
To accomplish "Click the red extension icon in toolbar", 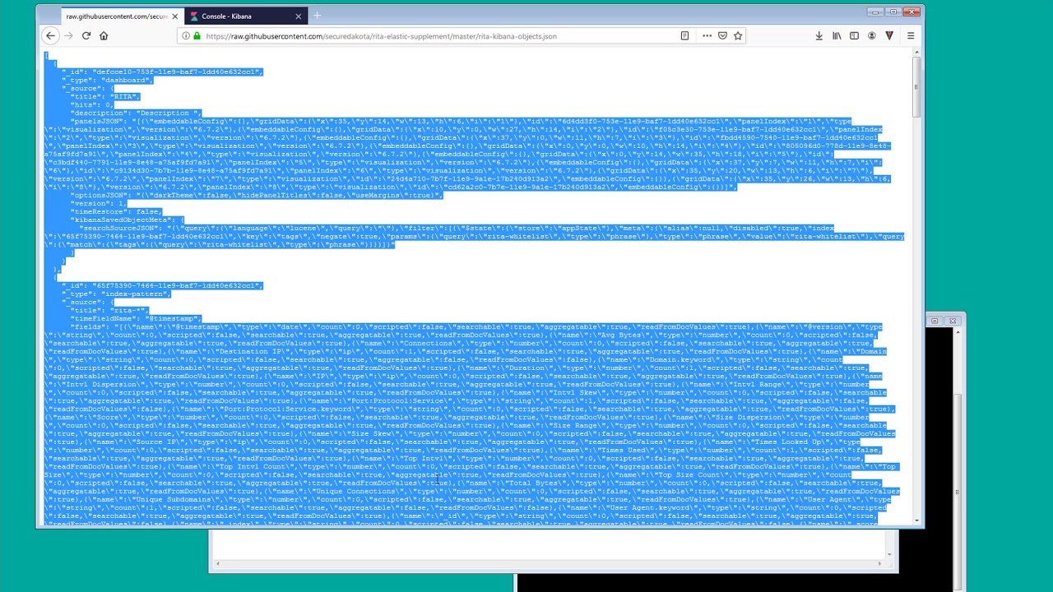I will click(x=889, y=35).
